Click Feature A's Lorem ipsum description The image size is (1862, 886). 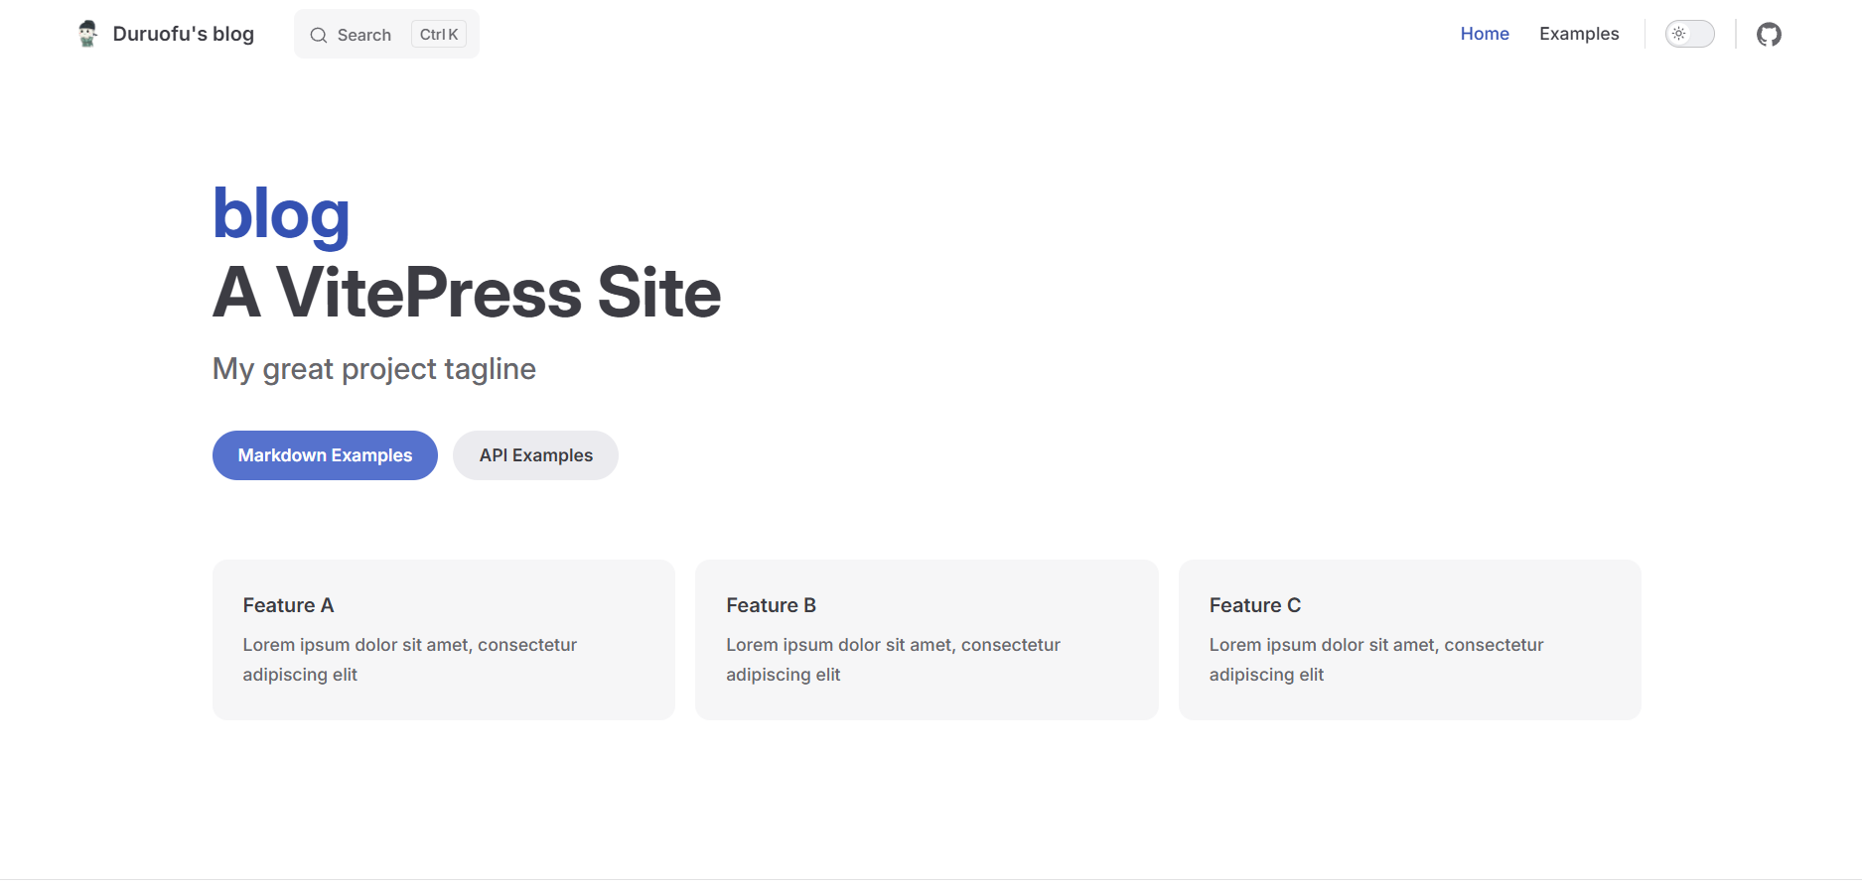(409, 659)
